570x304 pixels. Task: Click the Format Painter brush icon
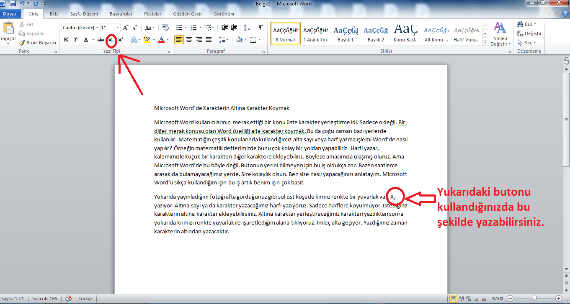(x=22, y=43)
